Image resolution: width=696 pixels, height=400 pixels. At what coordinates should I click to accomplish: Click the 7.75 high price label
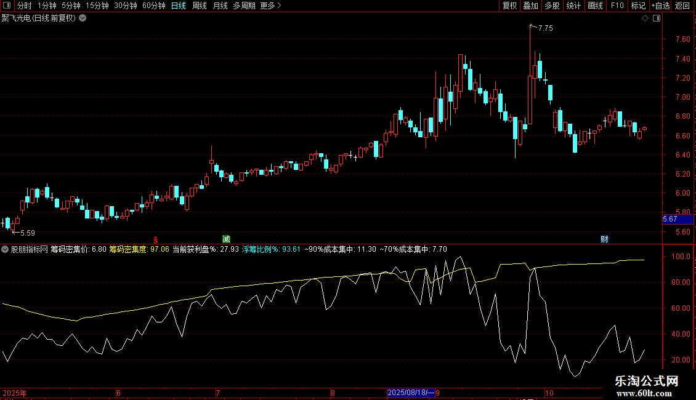point(546,28)
